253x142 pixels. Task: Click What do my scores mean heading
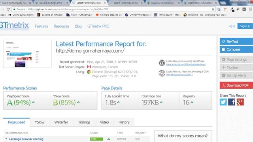pyautogui.click(x=183, y=136)
